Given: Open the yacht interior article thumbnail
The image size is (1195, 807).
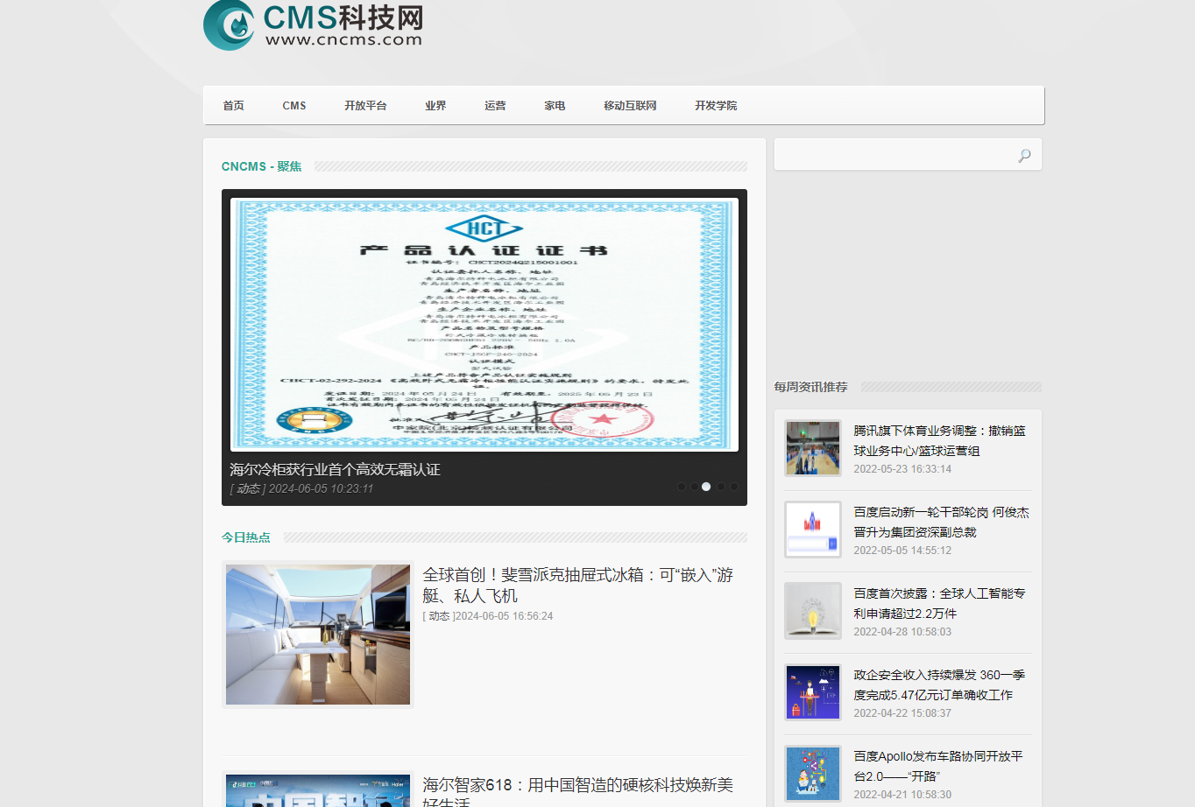Looking at the screenshot, I should pos(318,635).
